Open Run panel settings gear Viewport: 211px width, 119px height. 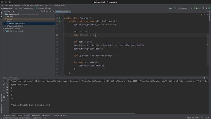click(x=204, y=78)
